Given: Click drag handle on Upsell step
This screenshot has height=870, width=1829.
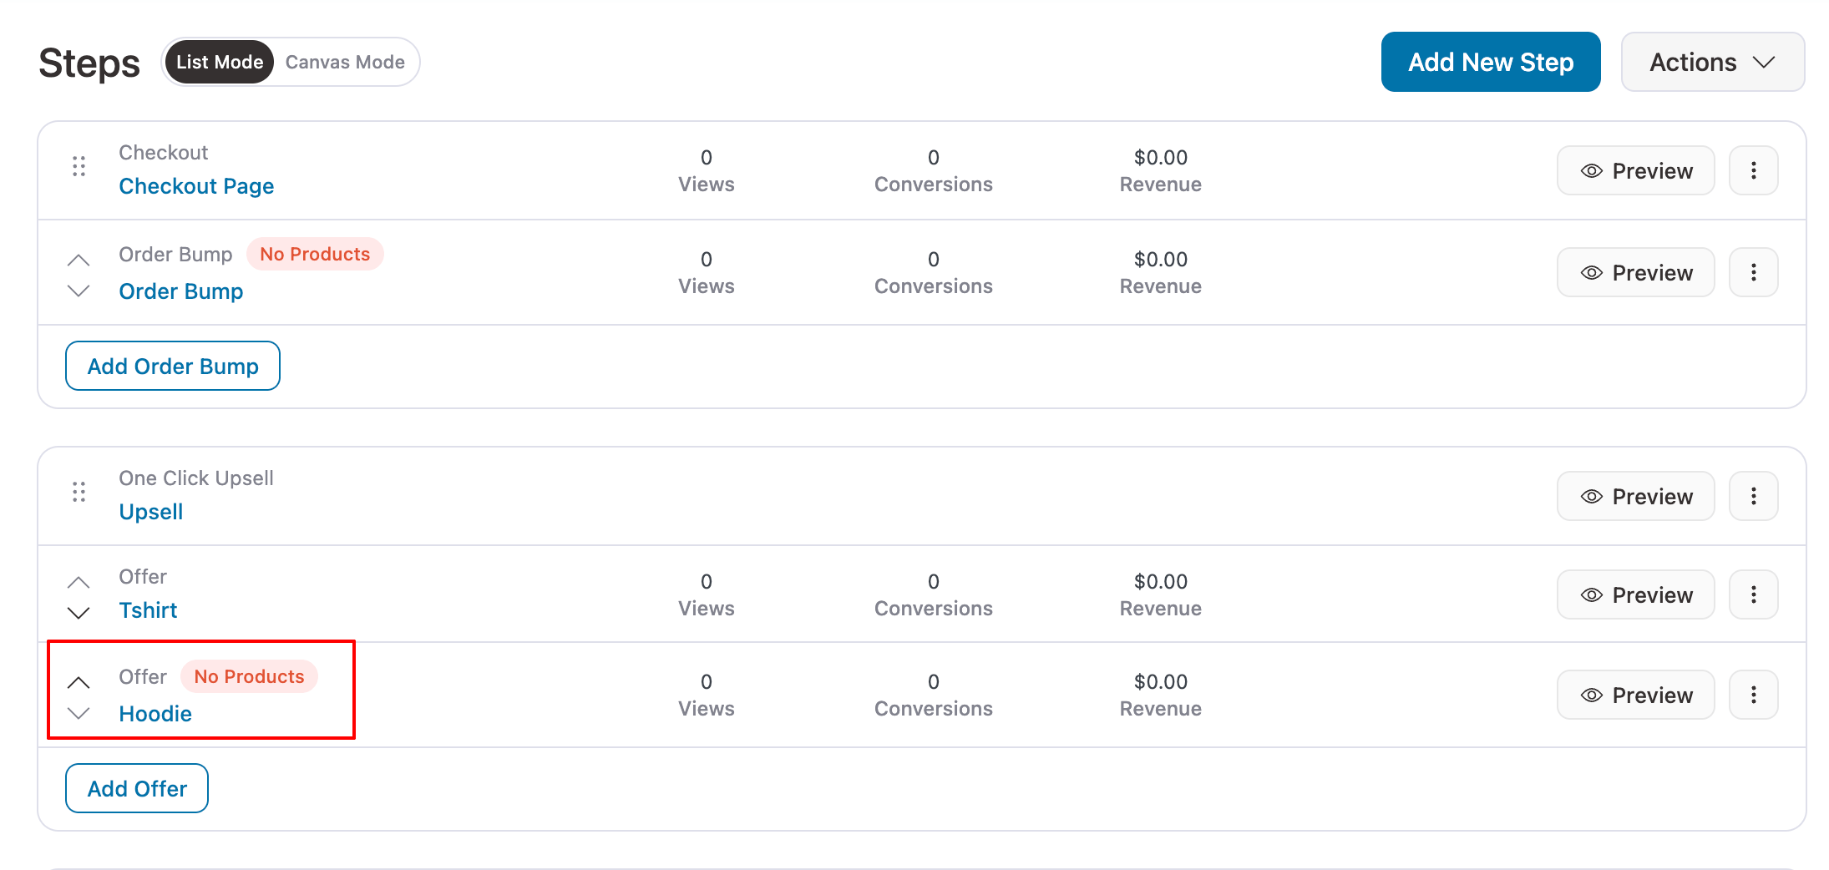Looking at the screenshot, I should (x=79, y=493).
